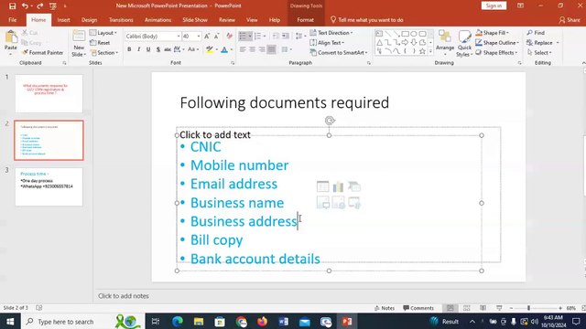Open Quick Styles gallery
The image size is (586, 329).
464,44
